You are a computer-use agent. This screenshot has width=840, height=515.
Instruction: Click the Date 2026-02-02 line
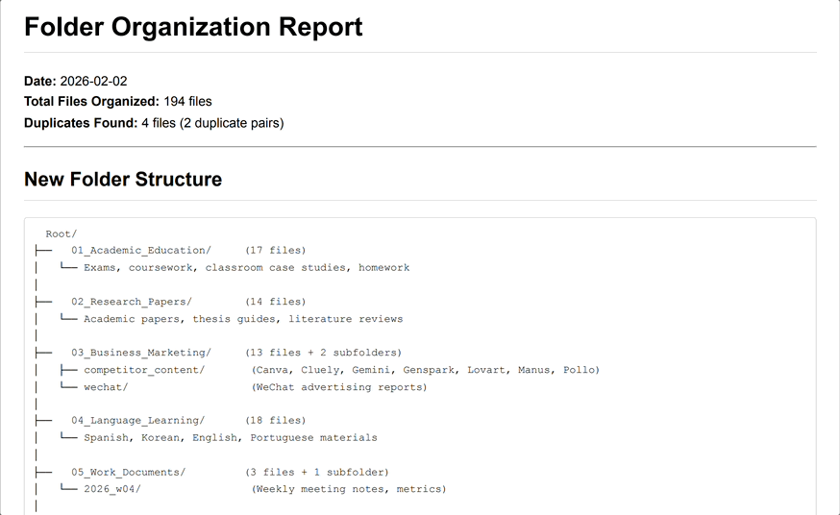click(x=75, y=81)
